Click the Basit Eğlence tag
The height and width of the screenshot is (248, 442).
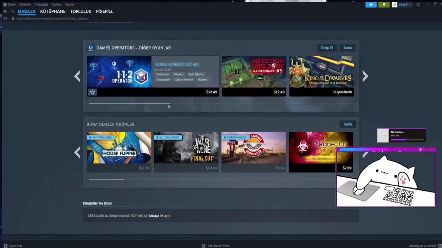coord(196,74)
